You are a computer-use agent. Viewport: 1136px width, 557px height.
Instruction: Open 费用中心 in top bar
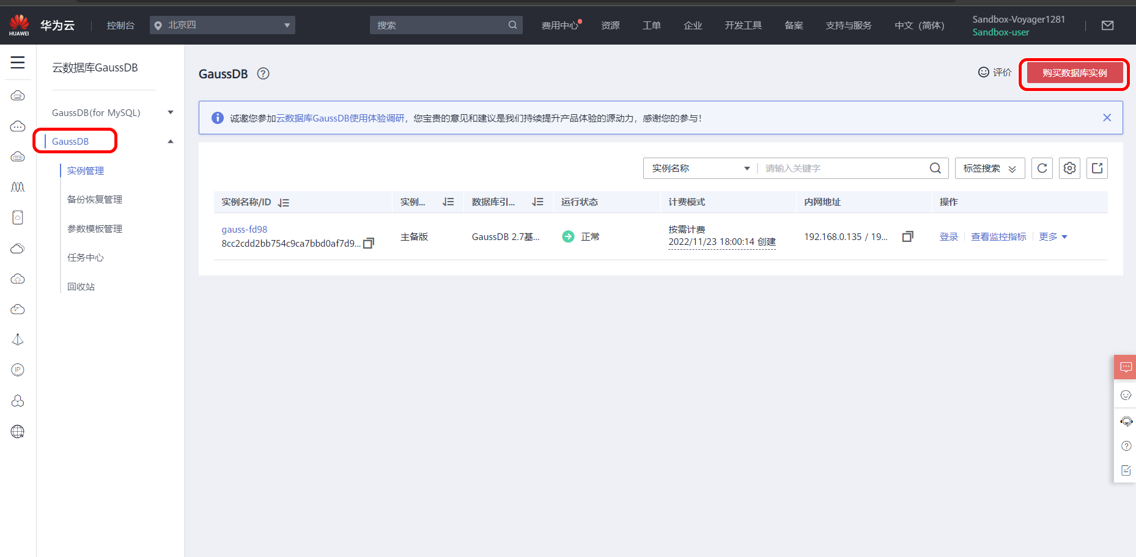click(x=559, y=25)
